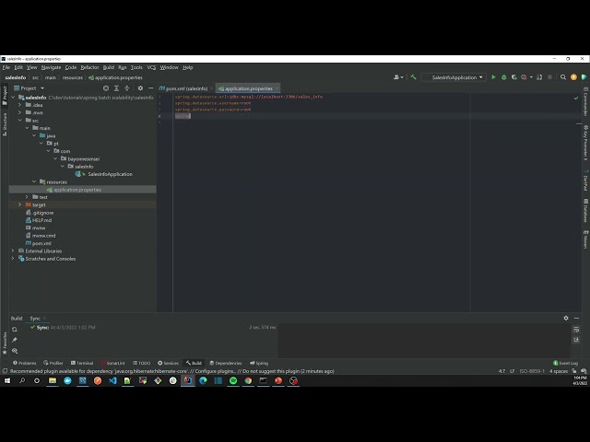Pin tab icon in Build panel
Image resolution: width=590 pixels, height=442 pixels.
(15, 340)
